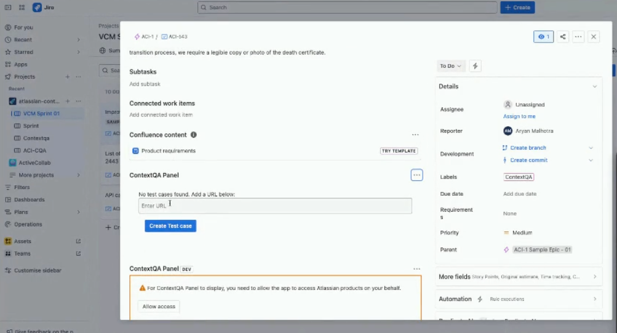Open the atlassian-cont... project
The height and width of the screenshot is (333, 617).
click(39, 101)
